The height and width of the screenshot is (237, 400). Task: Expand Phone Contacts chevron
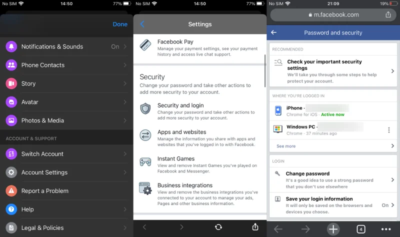(125, 65)
